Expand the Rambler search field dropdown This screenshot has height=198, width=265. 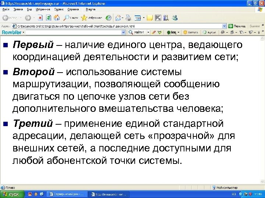click(x=124, y=32)
